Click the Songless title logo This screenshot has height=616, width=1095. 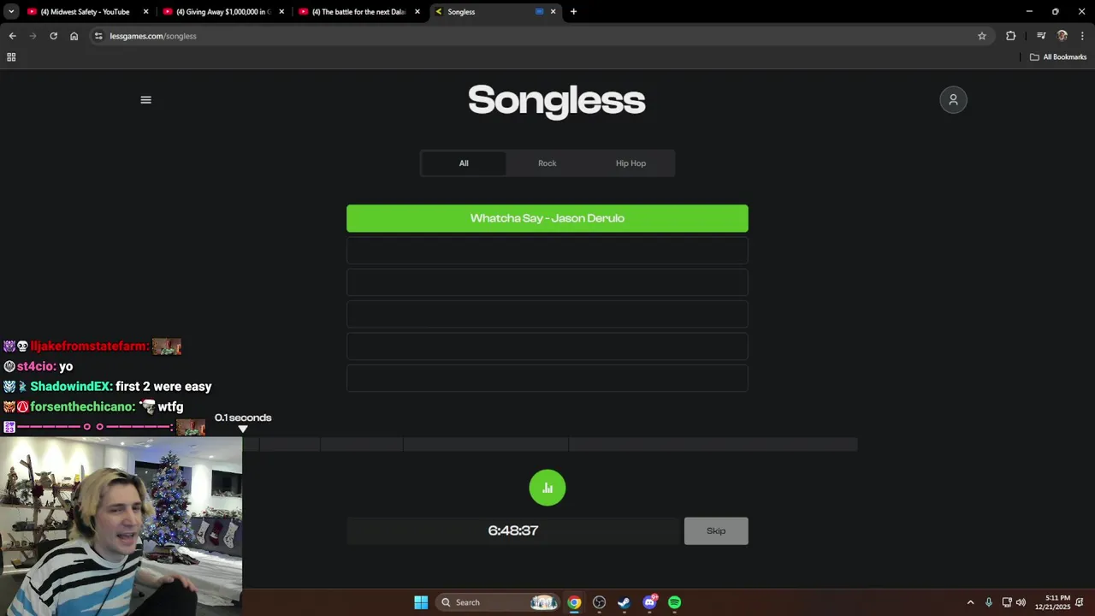point(557,100)
